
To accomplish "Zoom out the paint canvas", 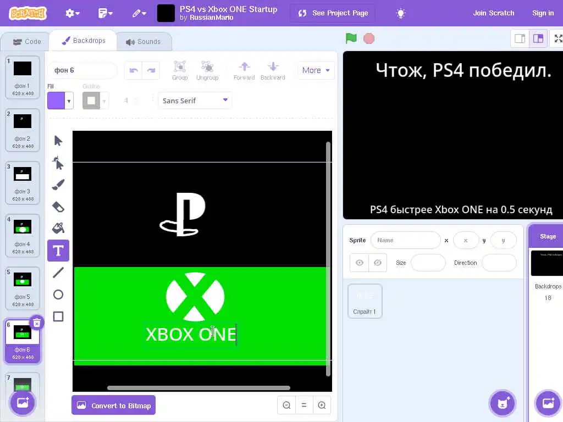I will coord(286,405).
